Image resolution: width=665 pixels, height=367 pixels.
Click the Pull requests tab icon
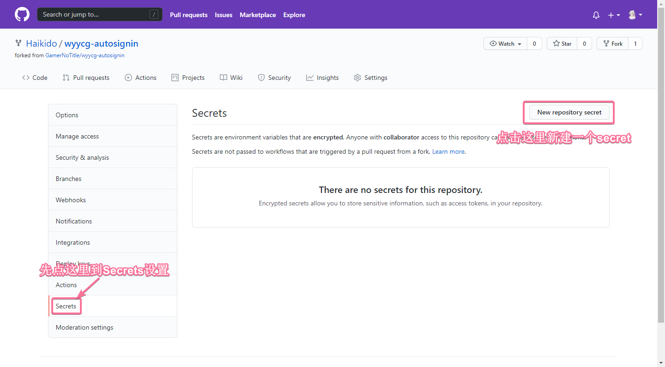coord(66,78)
